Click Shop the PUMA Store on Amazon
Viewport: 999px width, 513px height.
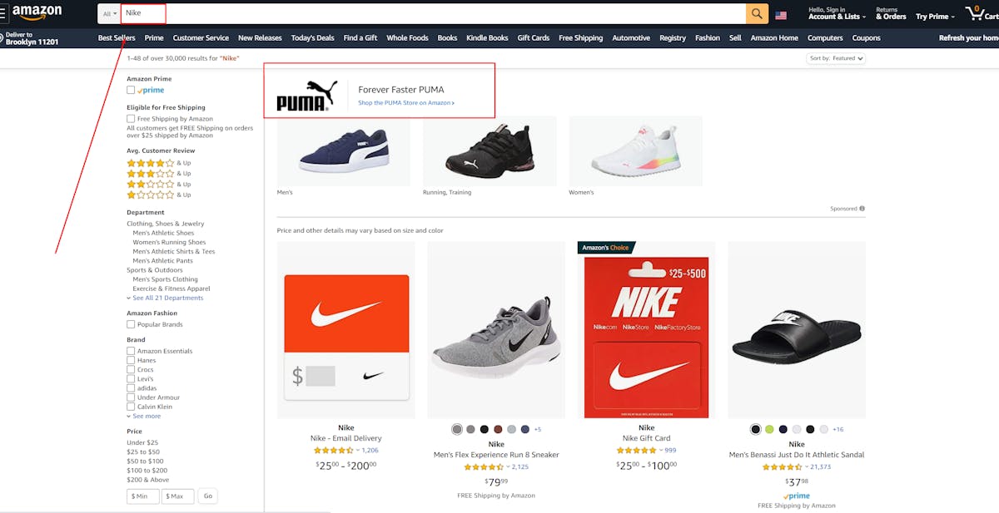click(406, 103)
